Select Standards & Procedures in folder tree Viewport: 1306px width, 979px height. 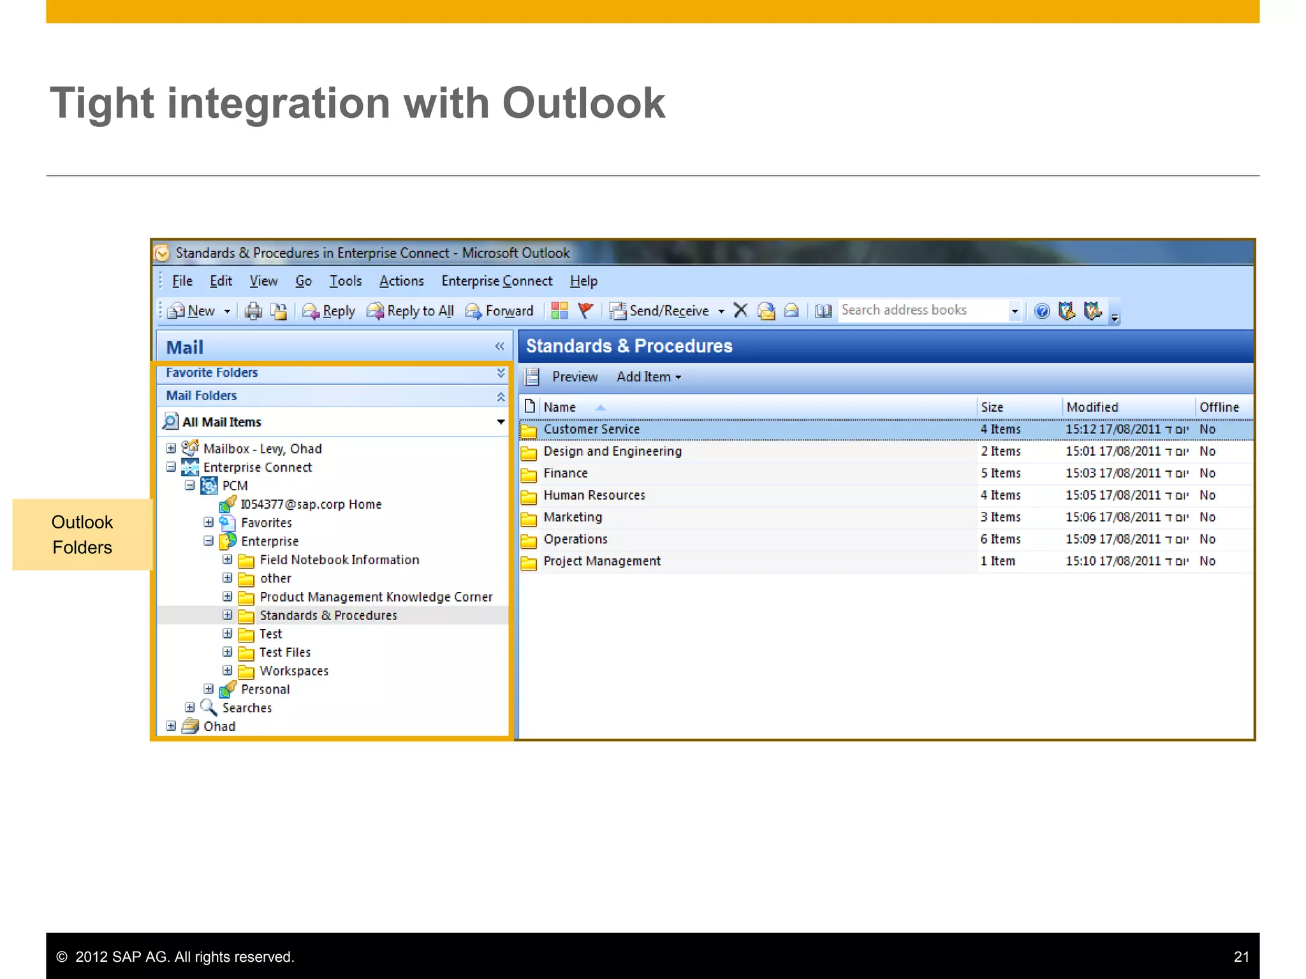click(328, 615)
